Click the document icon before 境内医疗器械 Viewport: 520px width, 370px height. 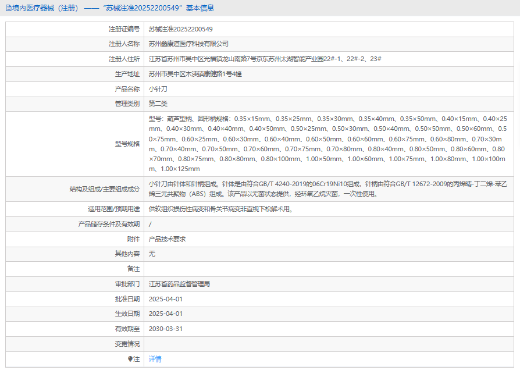click(x=9, y=8)
